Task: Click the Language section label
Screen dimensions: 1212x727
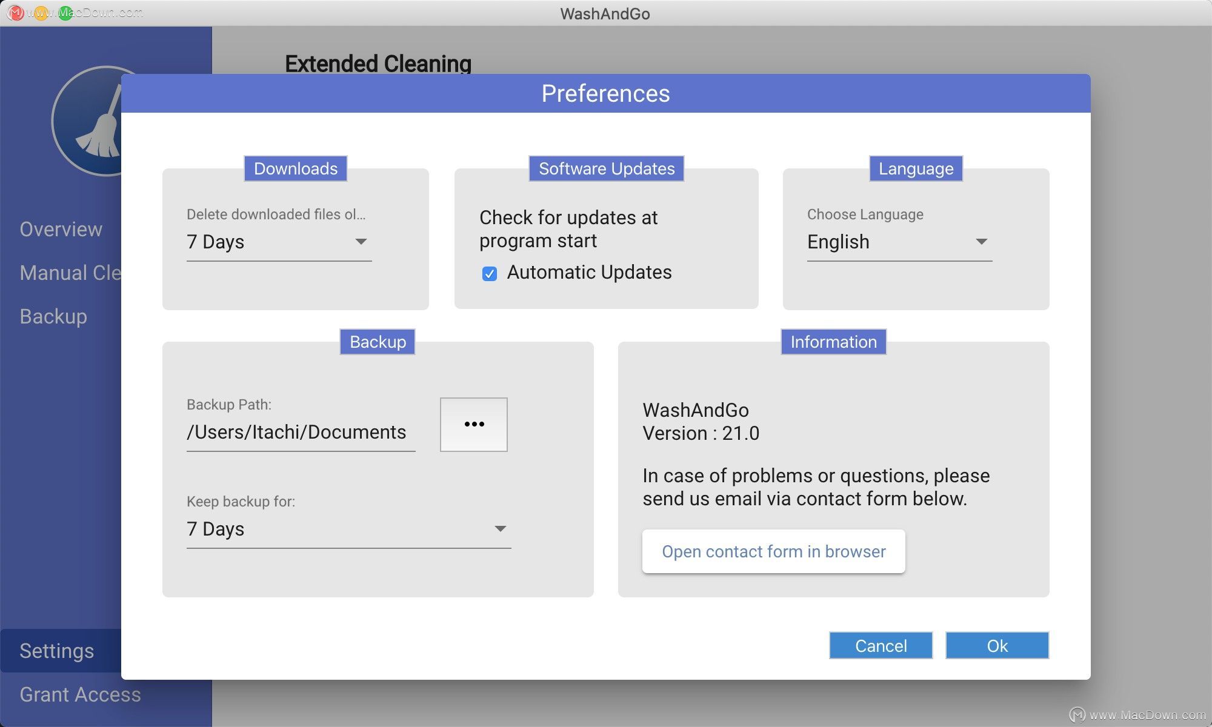Action: click(916, 168)
